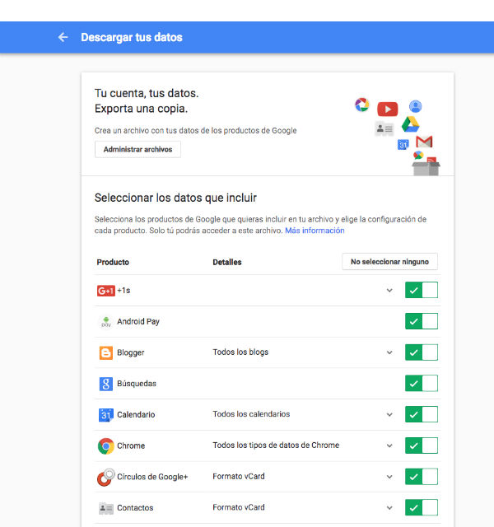Click the Calendario 31 icon in list

tap(106, 415)
